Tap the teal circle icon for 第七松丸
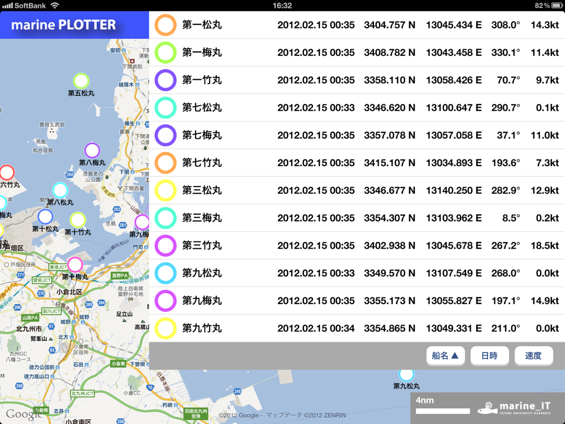Image resolution: width=565 pixels, height=424 pixels. (166, 108)
